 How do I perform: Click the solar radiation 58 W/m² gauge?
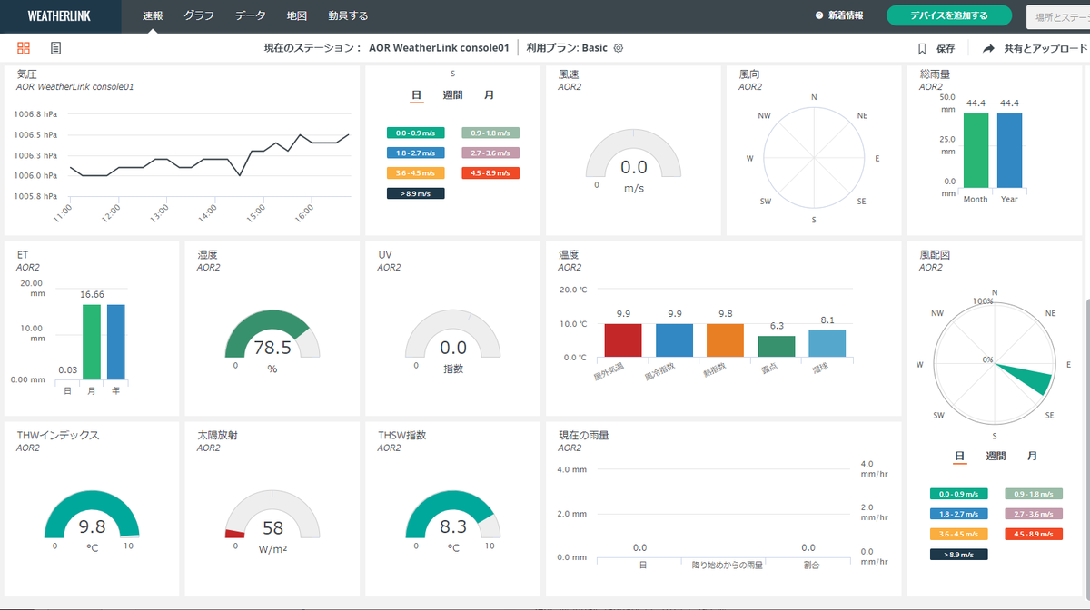[272, 514]
